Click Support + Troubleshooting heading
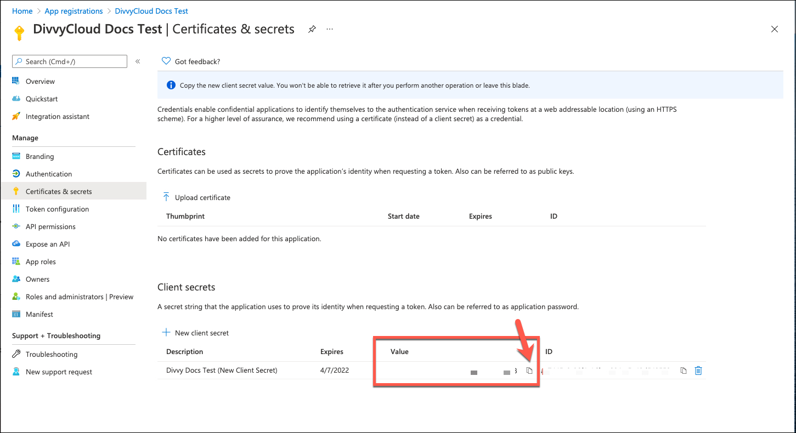This screenshot has width=796, height=433. pos(57,335)
